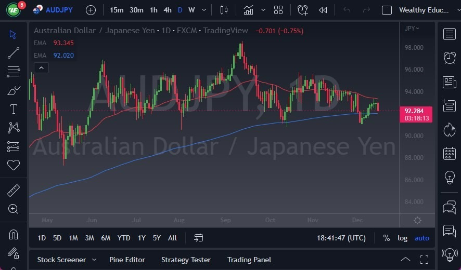Open the Wealthy Educ... layout name menu
461x270 pixels.
[424, 10]
